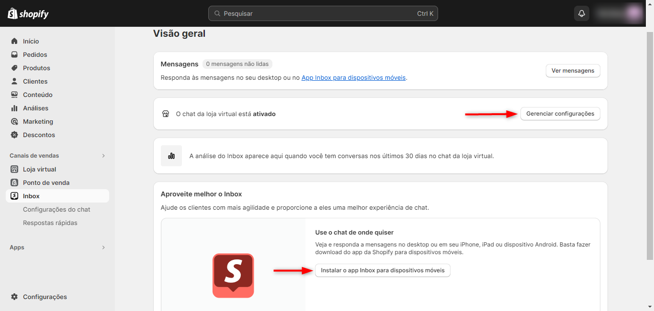Go to Clientes using the person icon
The image size is (654, 311).
(14, 81)
